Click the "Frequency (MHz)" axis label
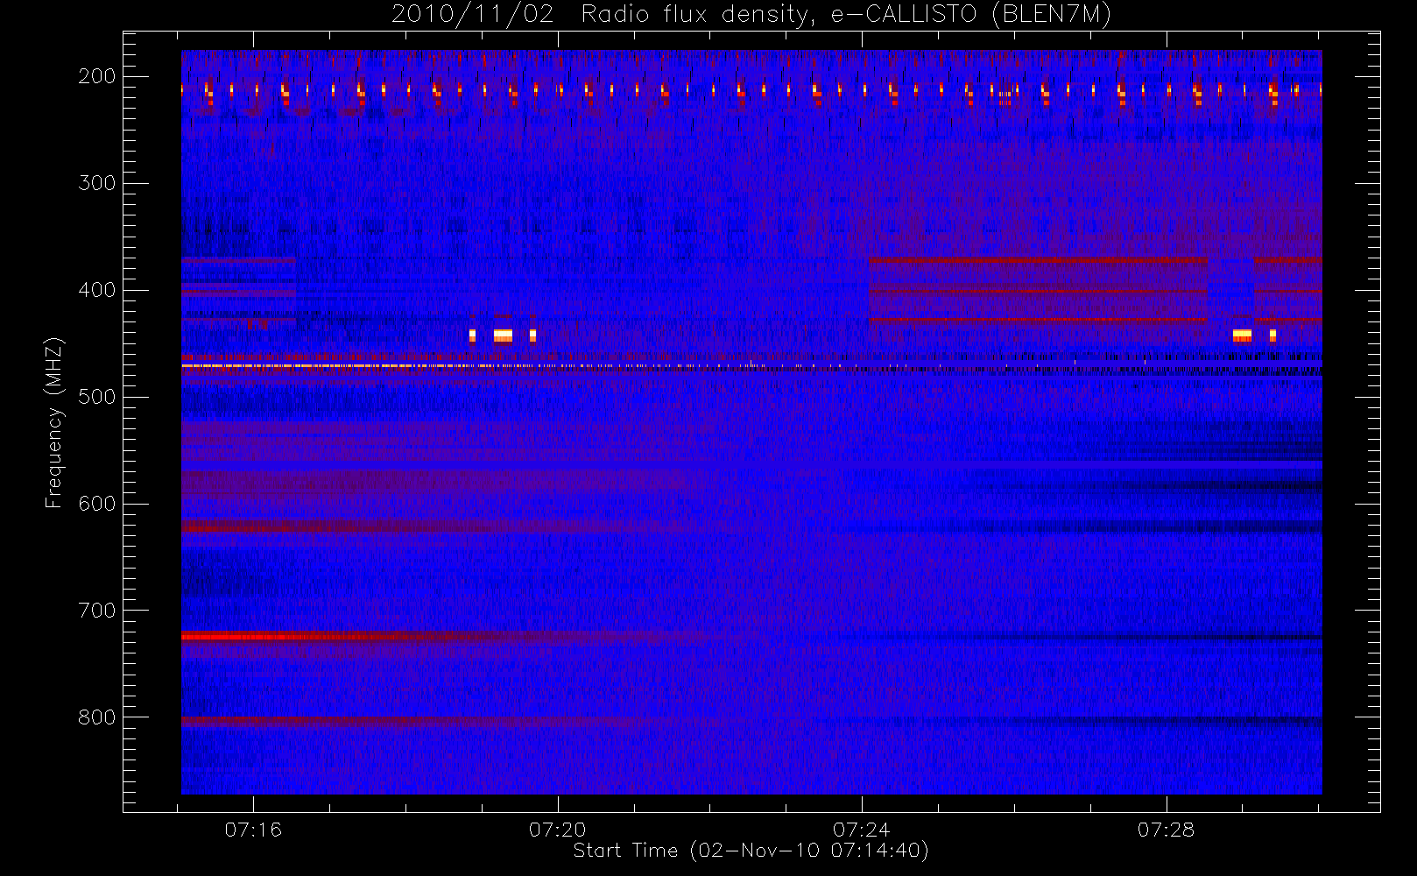The height and width of the screenshot is (876, 1417). click(54, 422)
